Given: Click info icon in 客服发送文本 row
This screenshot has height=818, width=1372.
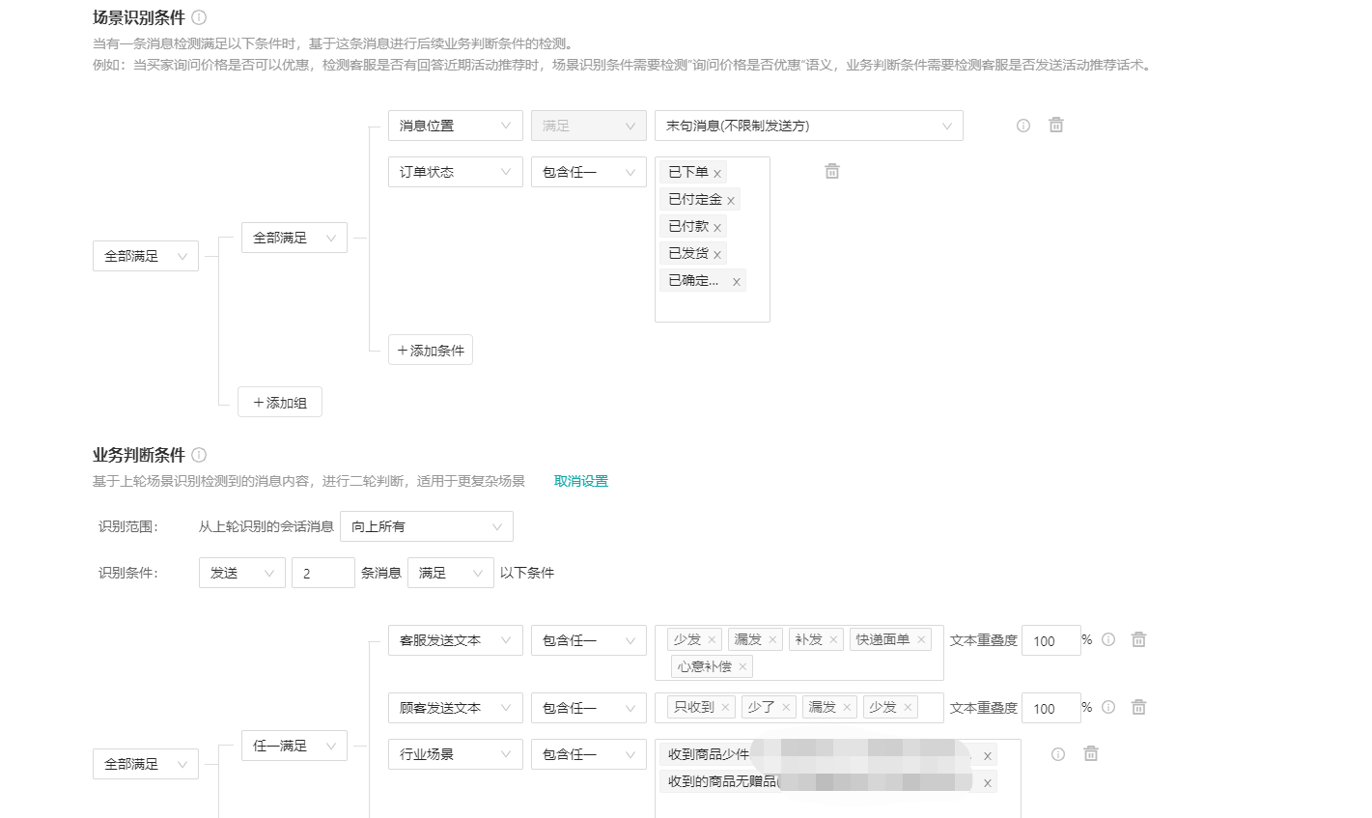Looking at the screenshot, I should coord(1108,639).
